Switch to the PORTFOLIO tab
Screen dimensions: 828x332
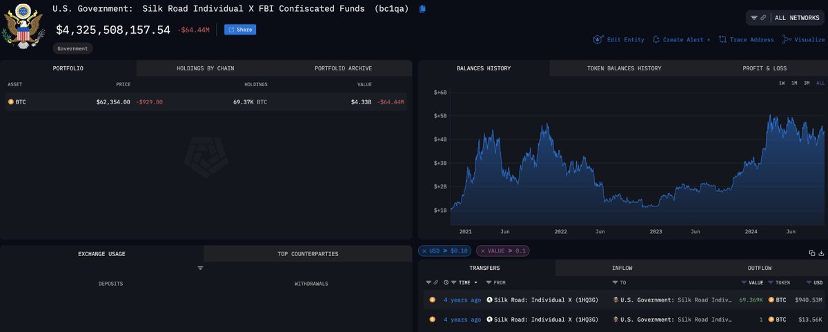point(68,68)
